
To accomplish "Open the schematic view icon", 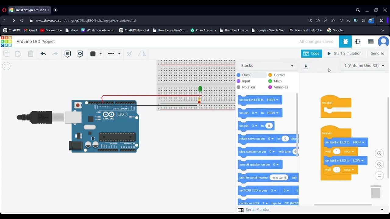I will (x=358, y=41).
